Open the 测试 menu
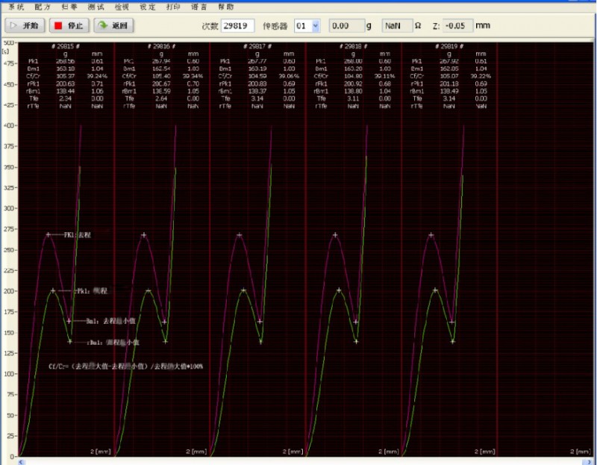Screen dimensions: 597x465 point(96,7)
